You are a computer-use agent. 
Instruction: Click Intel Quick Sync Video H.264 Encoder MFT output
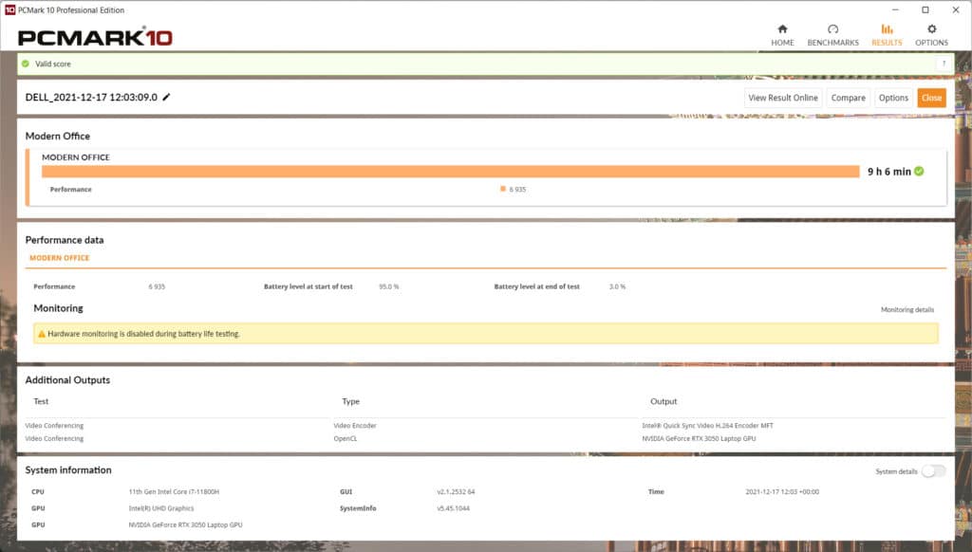tap(707, 426)
